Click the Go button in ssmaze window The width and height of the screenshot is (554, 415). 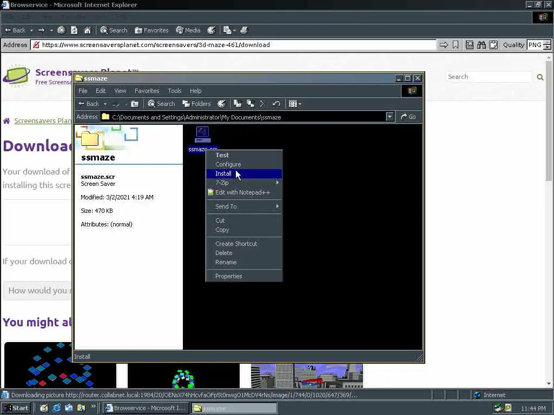point(408,117)
